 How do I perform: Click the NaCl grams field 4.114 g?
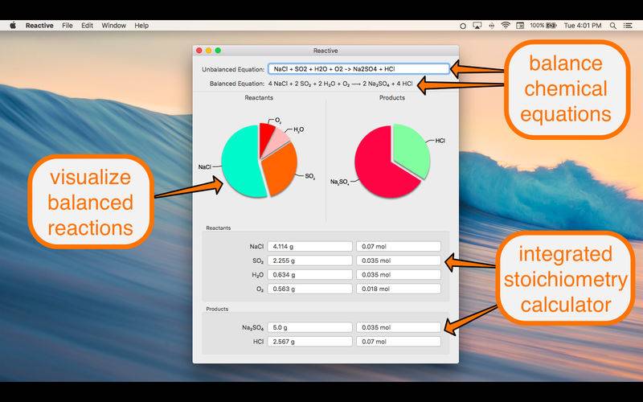[309, 247]
